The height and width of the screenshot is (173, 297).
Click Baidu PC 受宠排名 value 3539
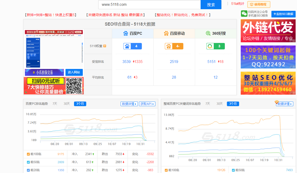click(x=126, y=61)
